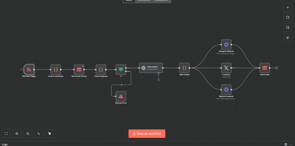
Task: Switch to the Evaluations tab
Action: [161, 1]
